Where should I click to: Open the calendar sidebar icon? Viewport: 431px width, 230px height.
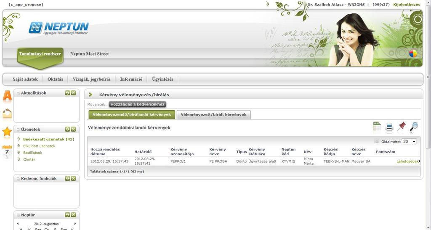(x=7, y=151)
